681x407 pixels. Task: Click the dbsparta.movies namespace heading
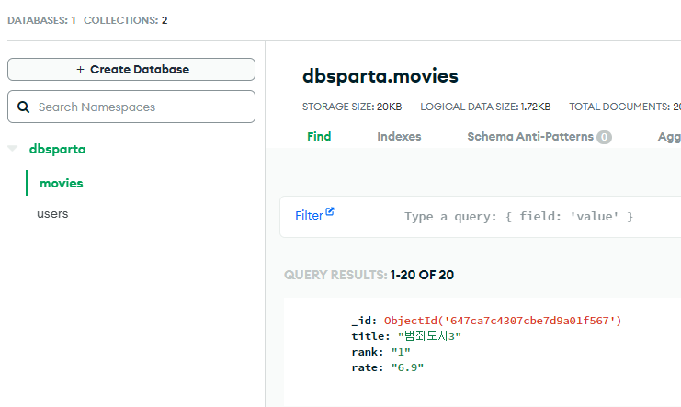(x=380, y=76)
